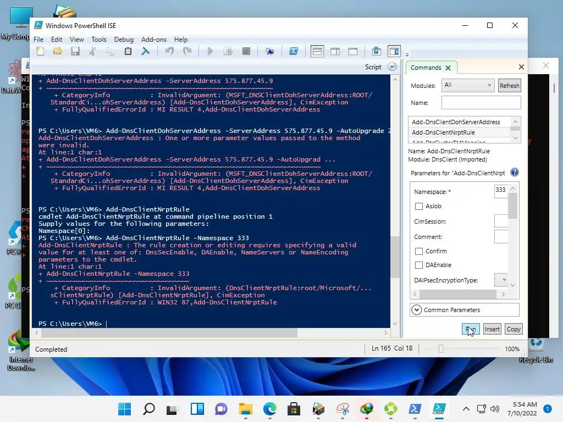Screen dimensions: 563x422
Task: Show Script Pane Maximized layout icon
Action: click(x=353, y=51)
